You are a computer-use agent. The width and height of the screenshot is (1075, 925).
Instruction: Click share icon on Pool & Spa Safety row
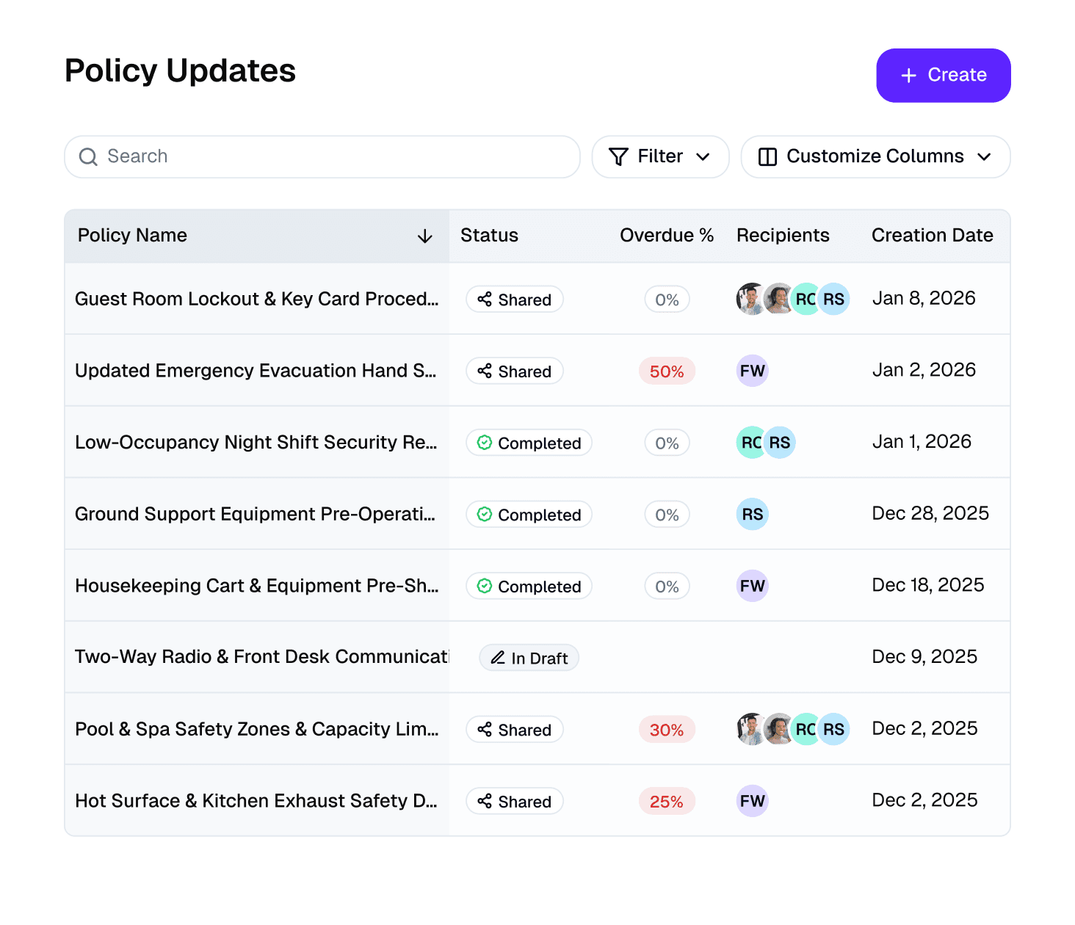pos(485,730)
